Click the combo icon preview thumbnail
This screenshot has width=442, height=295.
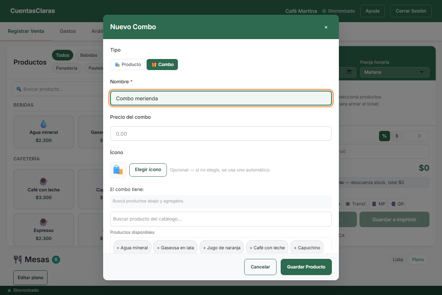click(x=118, y=170)
